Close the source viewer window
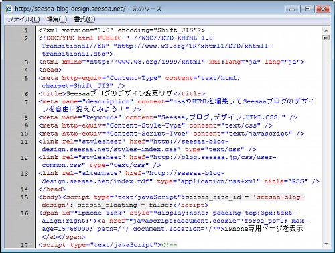The image size is (335, 253). click(x=323, y=9)
